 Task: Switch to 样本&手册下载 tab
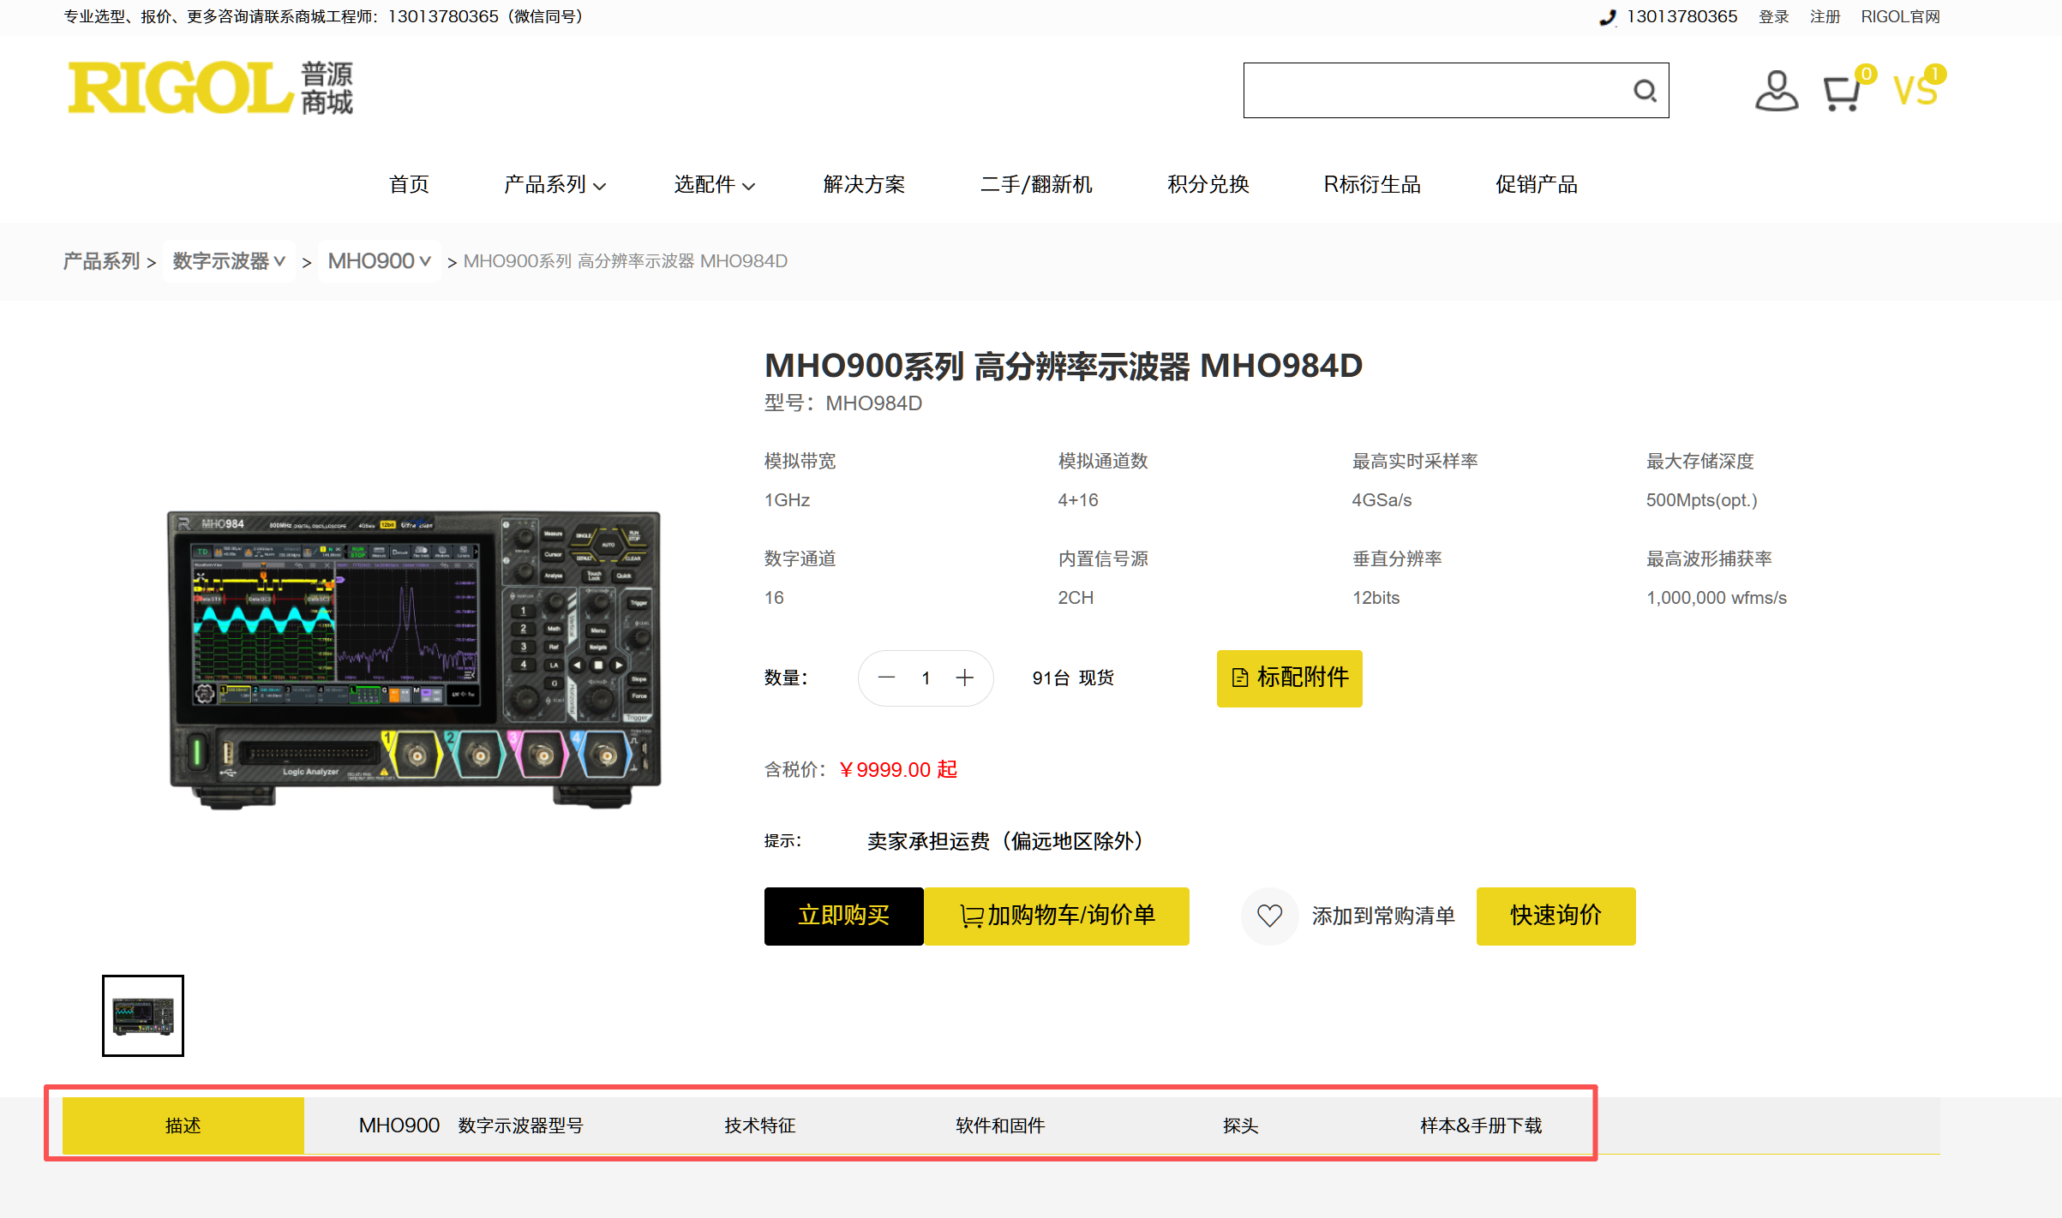pyautogui.click(x=1481, y=1125)
